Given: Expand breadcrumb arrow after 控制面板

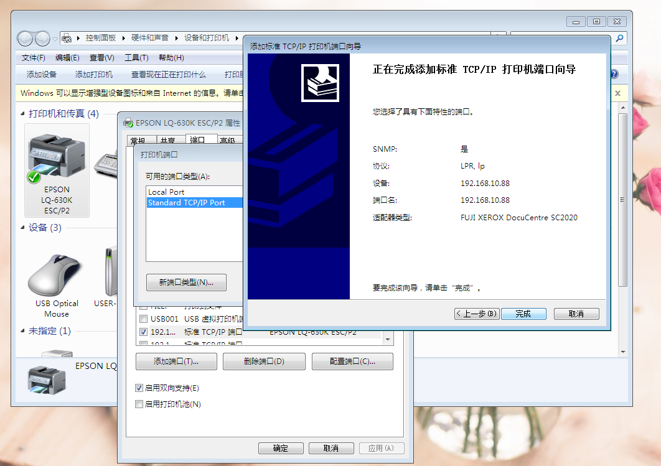Looking at the screenshot, I should [123, 39].
